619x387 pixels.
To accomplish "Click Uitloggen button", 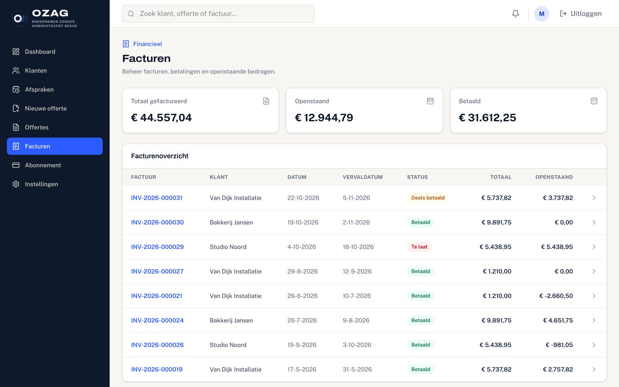I will click(581, 14).
